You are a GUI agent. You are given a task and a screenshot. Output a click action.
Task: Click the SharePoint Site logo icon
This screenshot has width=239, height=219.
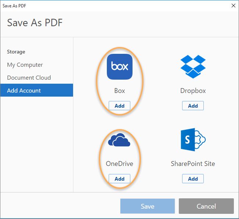click(x=193, y=140)
